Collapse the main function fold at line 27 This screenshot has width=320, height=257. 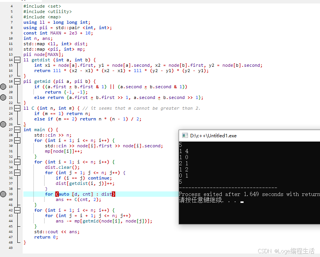[17, 130]
